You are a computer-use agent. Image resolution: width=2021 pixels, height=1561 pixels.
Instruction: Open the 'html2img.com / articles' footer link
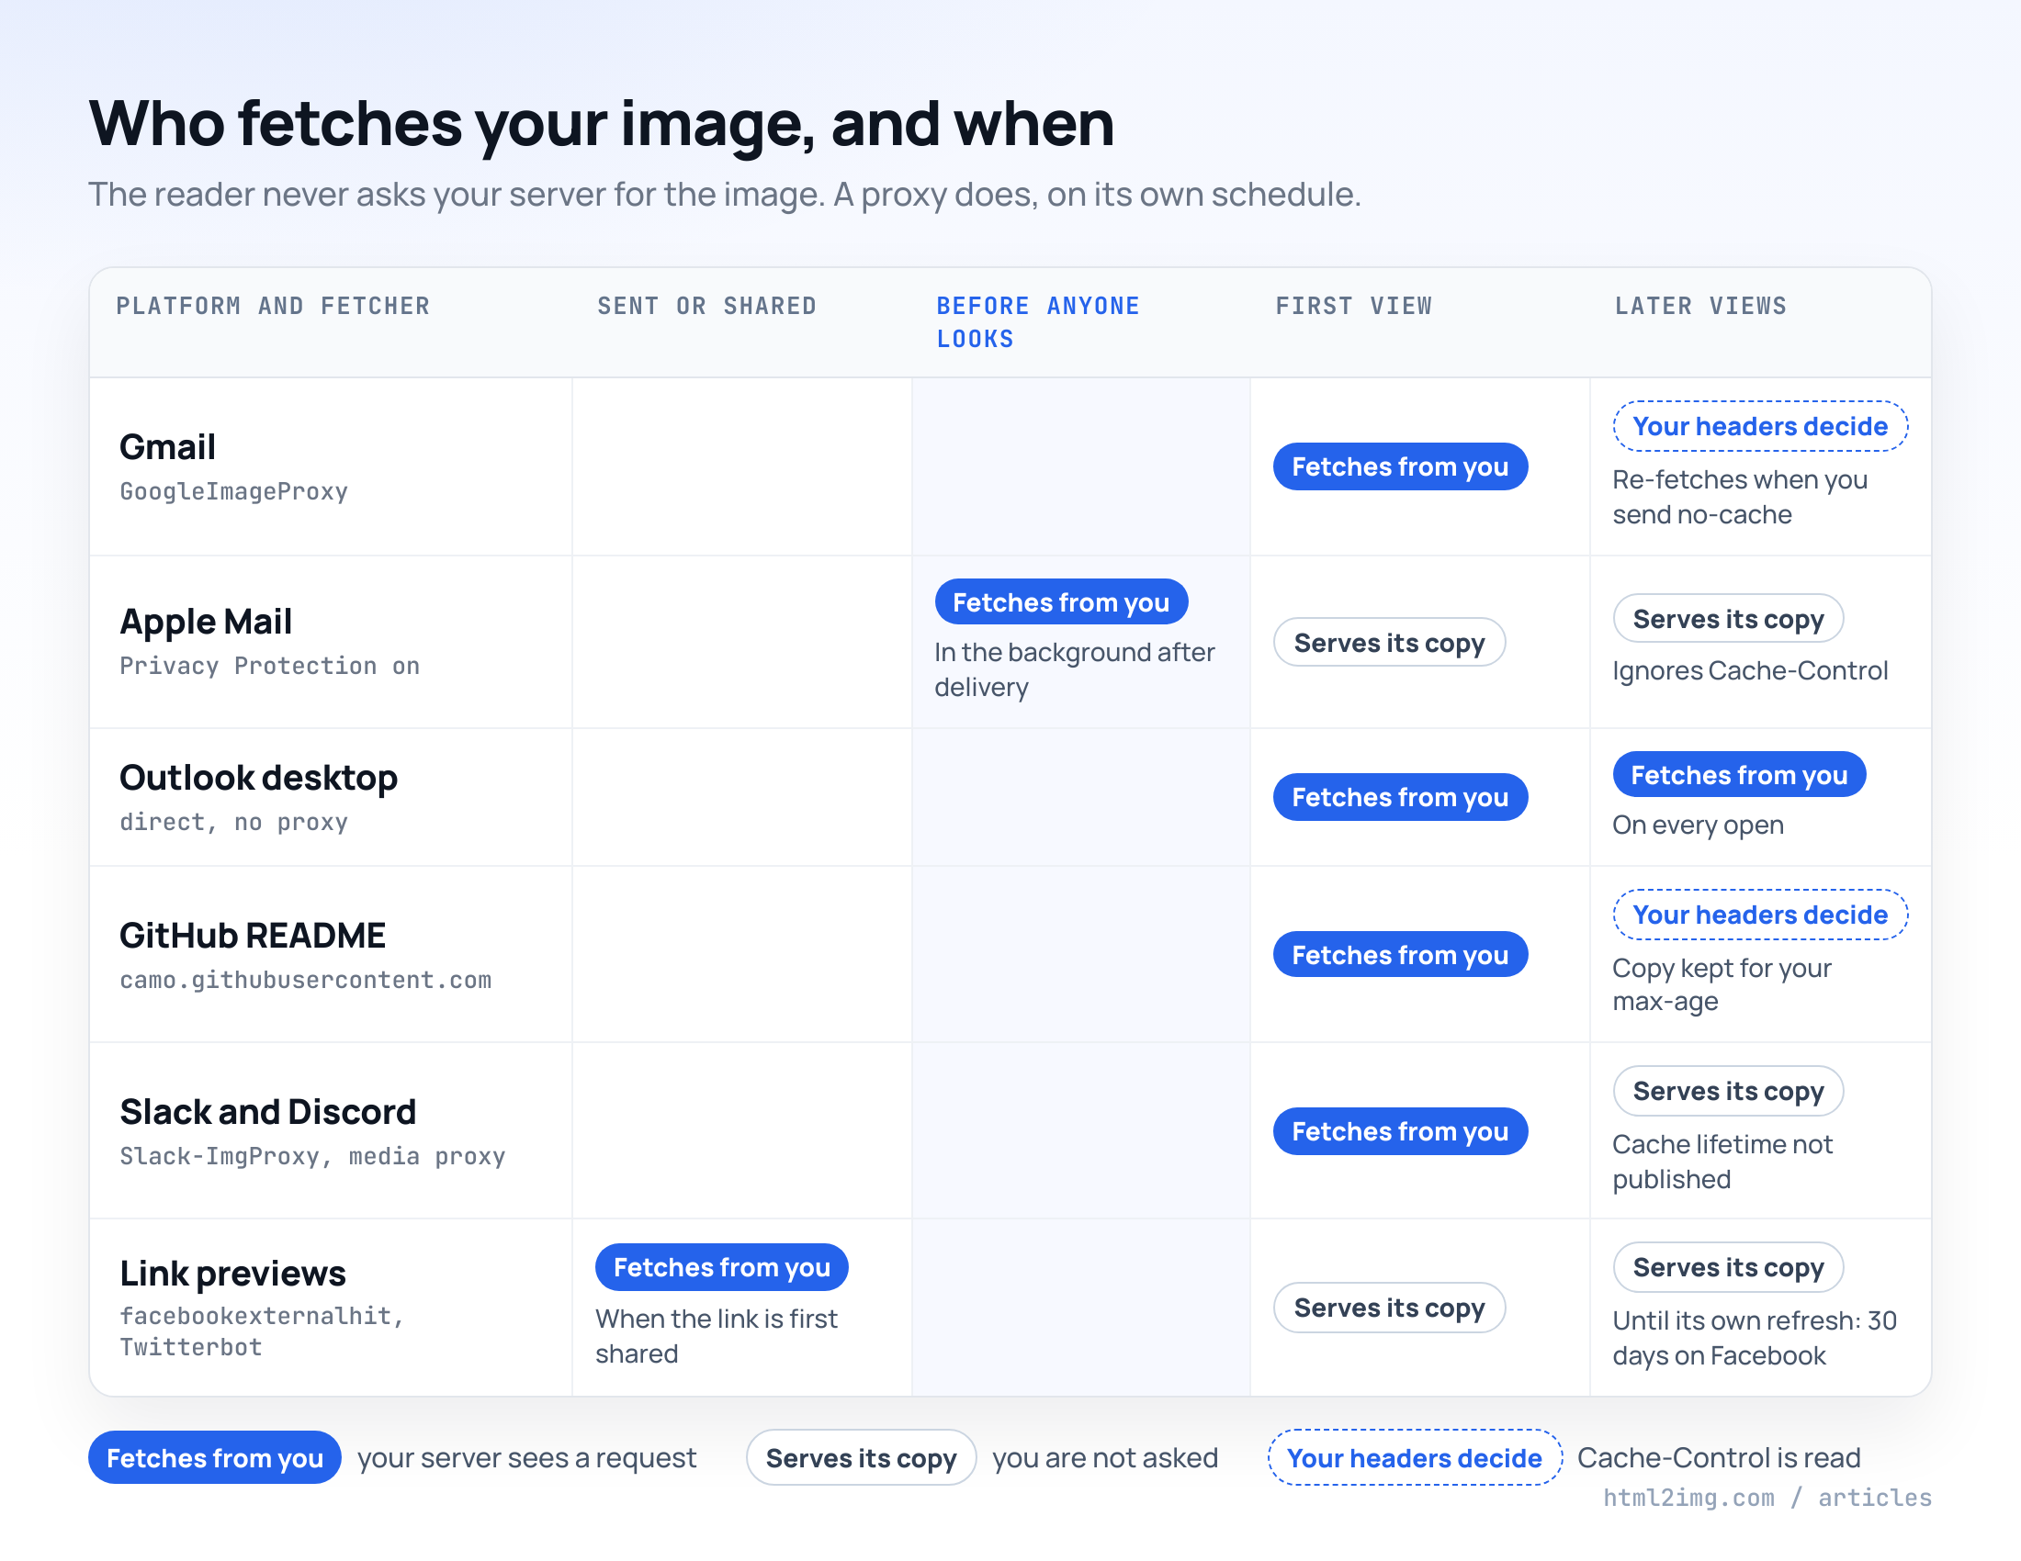coord(1767,1498)
